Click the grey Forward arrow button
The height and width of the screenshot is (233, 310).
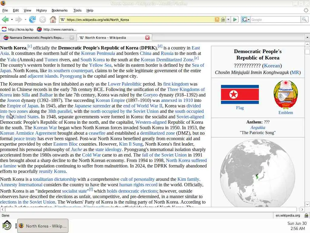(x=18, y=20)
